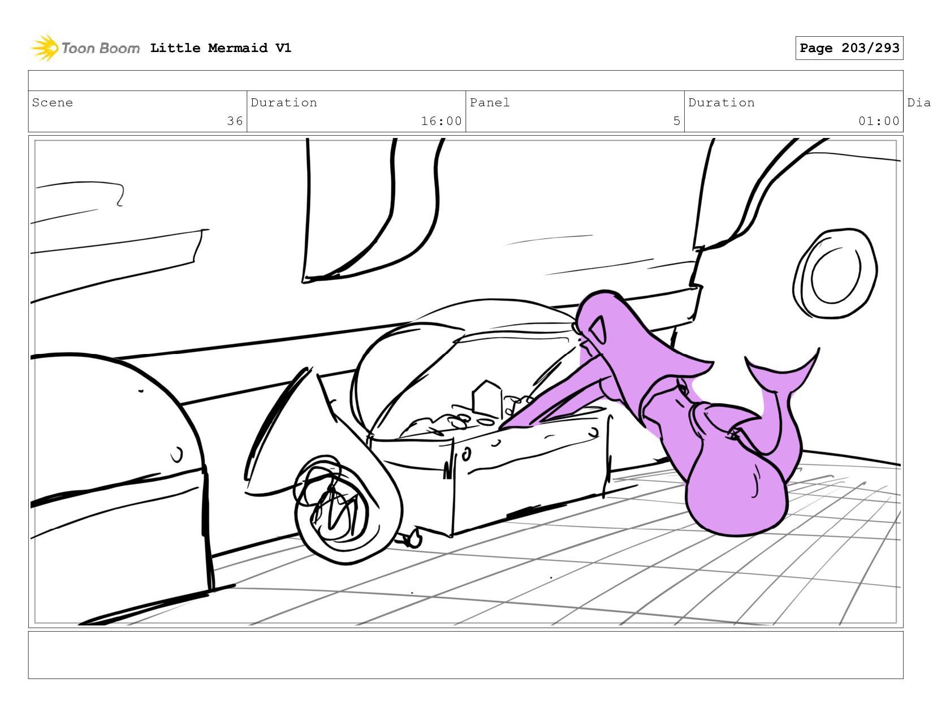
Task: Click the panel duration value '01:00'
Action: [x=879, y=121]
